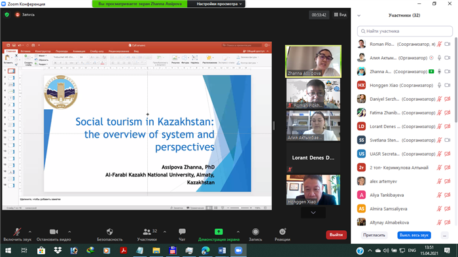Open Переходы tab in shared PowerPoint
The width and height of the screenshot is (458, 257).
pos(62,51)
